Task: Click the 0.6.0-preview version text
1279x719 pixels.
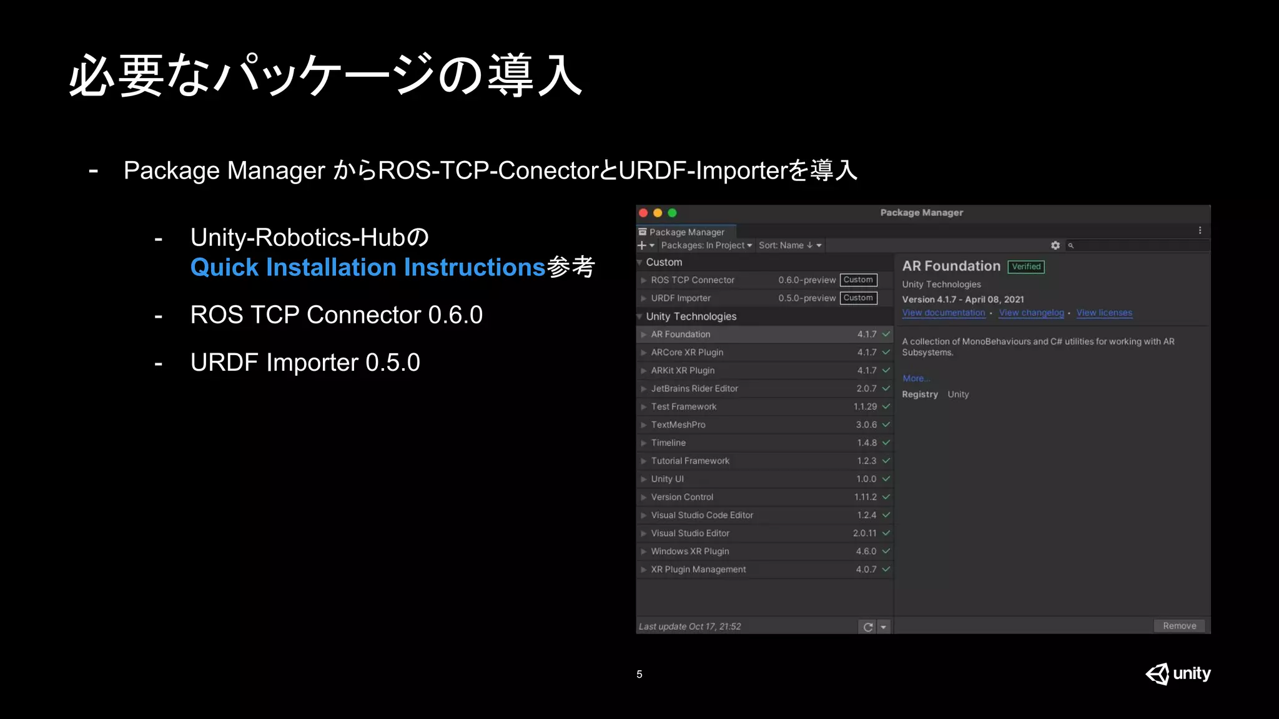Action: click(807, 280)
